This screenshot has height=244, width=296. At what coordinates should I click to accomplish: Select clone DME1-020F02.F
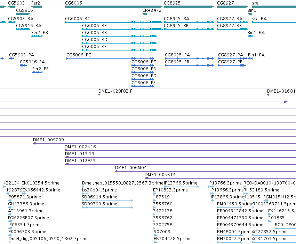coord(115,91)
